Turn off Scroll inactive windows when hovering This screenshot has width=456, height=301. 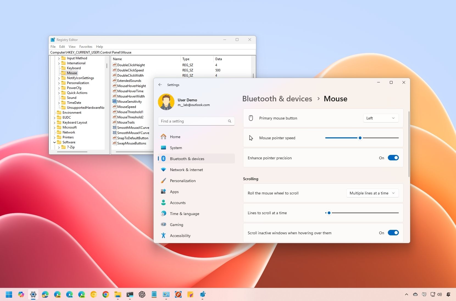[393, 233]
